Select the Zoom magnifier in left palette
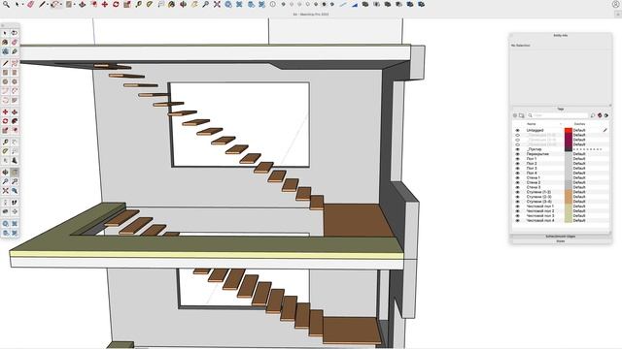The height and width of the screenshot is (349, 622). (5, 181)
